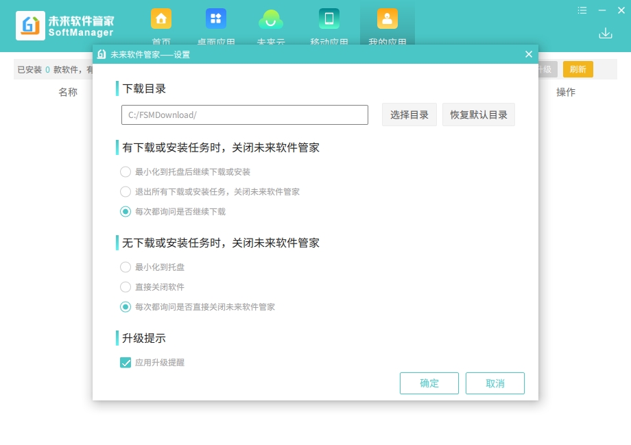Open the main menu list icon
Screen dimensions: 631x445
582,10
